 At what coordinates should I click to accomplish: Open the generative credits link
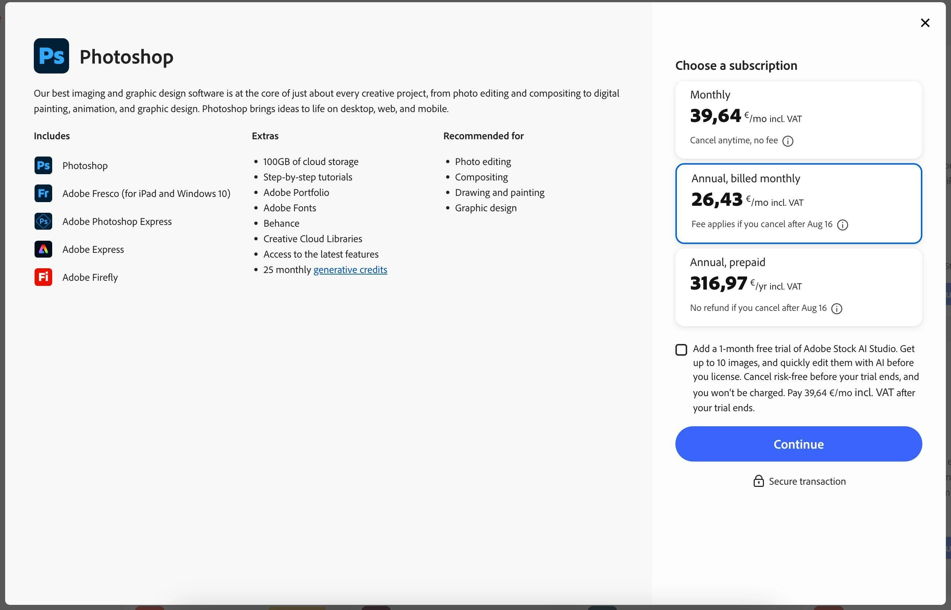pos(350,270)
